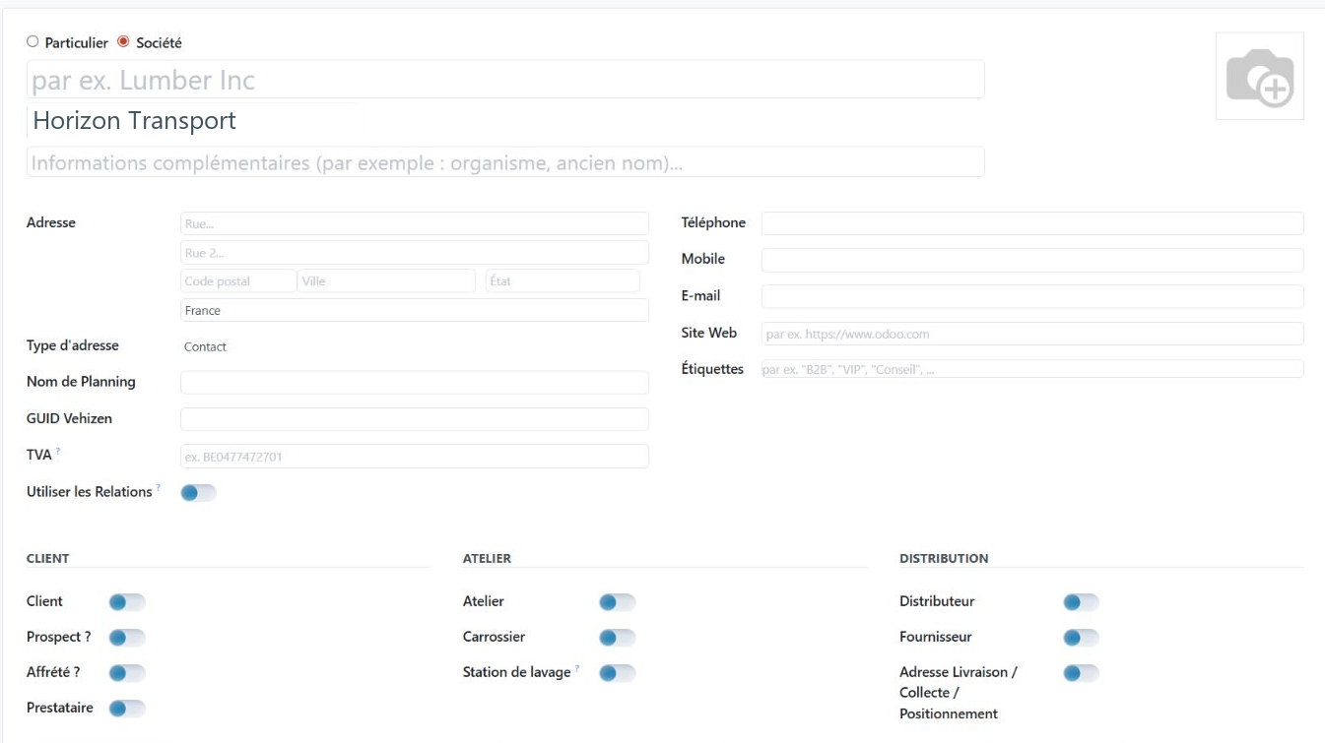Click the DISTRIBUTION section heading

(944, 558)
